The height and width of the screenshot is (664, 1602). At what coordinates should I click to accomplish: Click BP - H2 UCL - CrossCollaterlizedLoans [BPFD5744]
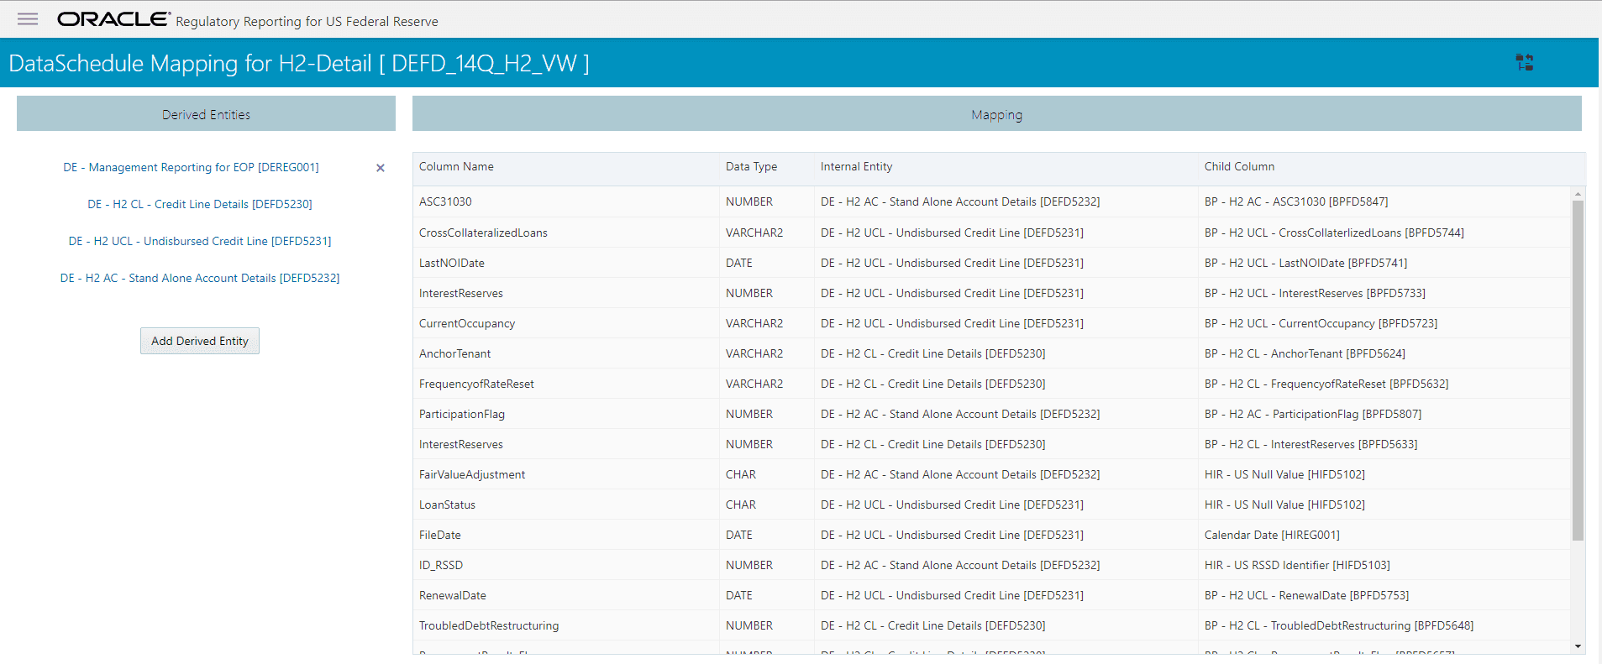[1334, 233]
